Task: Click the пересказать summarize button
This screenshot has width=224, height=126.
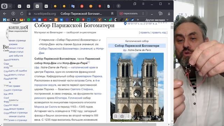Action: tap(129, 14)
